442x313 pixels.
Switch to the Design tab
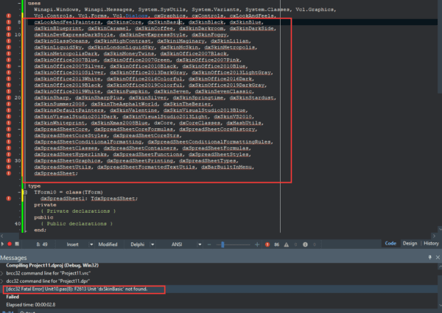[x=410, y=244]
